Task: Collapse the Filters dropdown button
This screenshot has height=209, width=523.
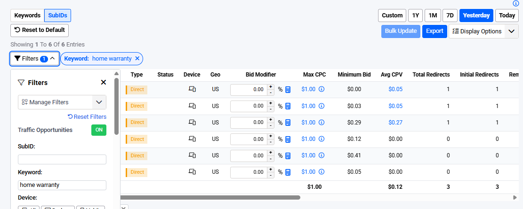Action: pos(35,59)
